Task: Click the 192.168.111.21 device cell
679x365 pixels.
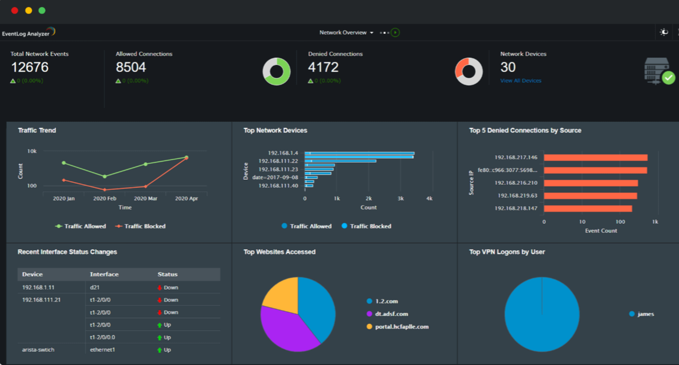Action: click(41, 300)
